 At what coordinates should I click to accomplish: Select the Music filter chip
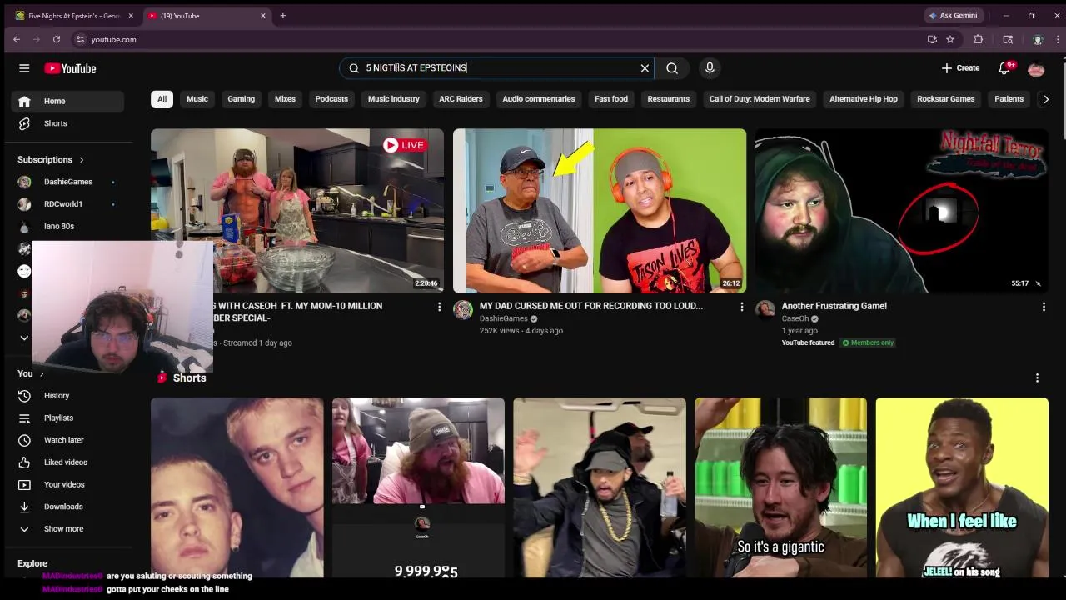(197, 99)
